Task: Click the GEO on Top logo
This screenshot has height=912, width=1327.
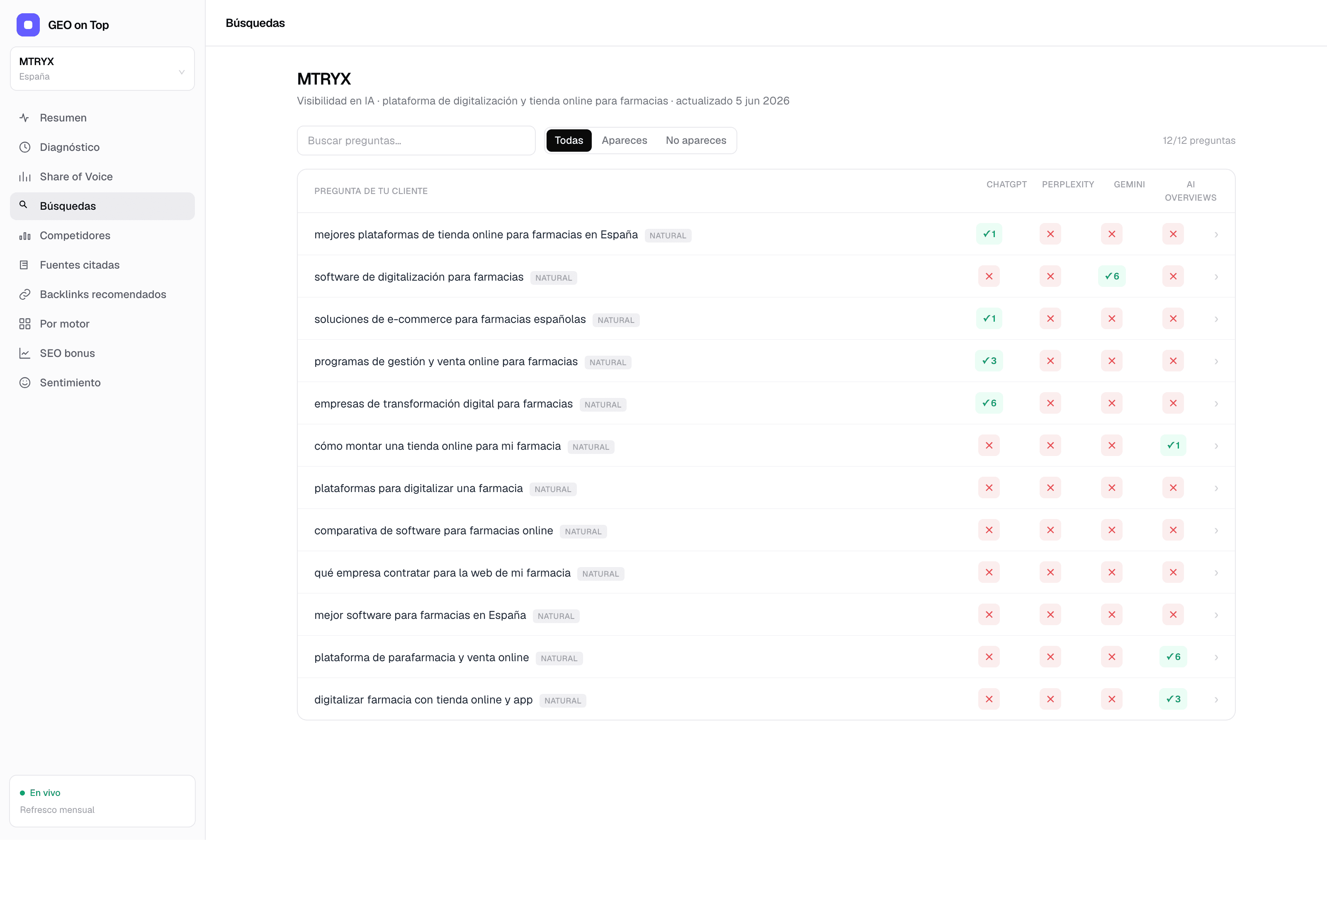Action: point(28,25)
